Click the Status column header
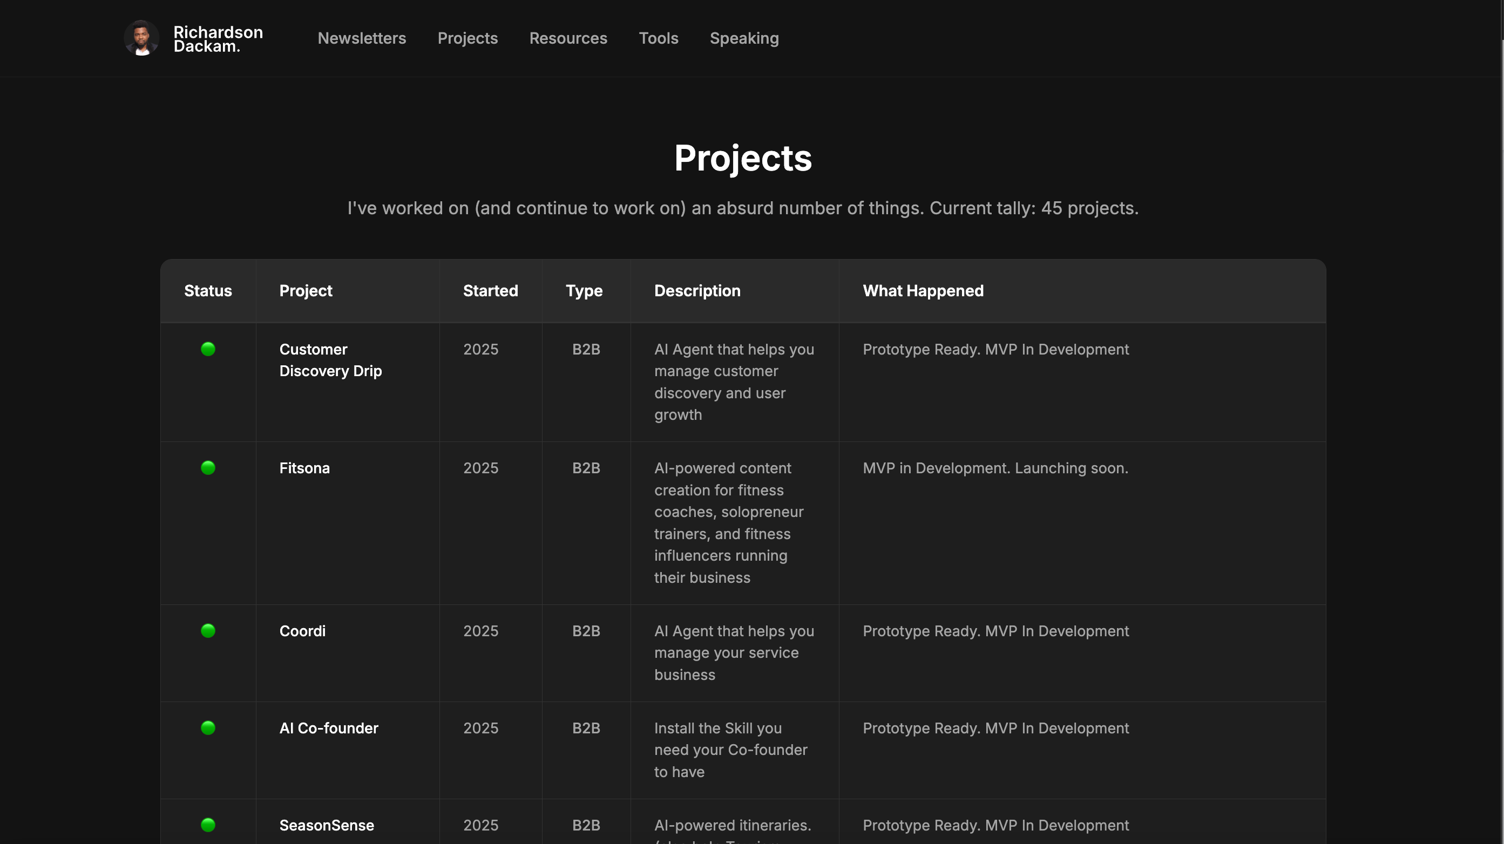Viewport: 1504px width, 844px height. click(x=208, y=291)
